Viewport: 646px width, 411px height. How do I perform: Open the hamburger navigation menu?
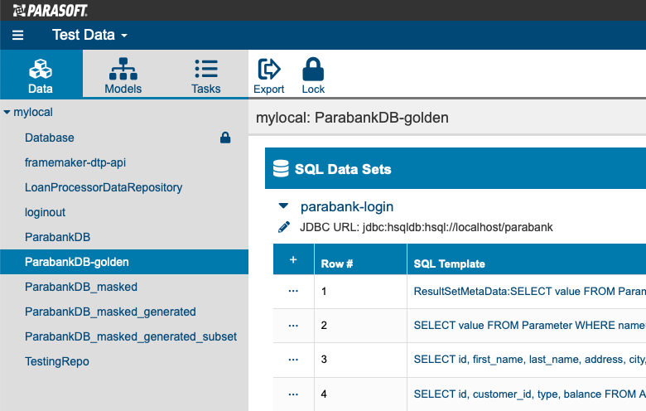(x=17, y=35)
